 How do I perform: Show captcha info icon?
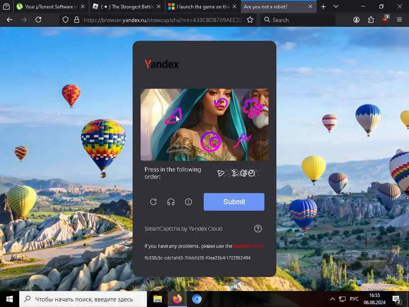(189, 202)
